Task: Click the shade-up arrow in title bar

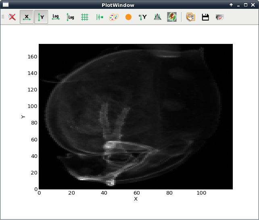Action: pos(231,5)
